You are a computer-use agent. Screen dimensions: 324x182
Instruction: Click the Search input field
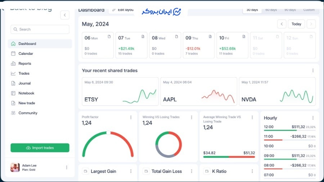(x=40, y=29)
